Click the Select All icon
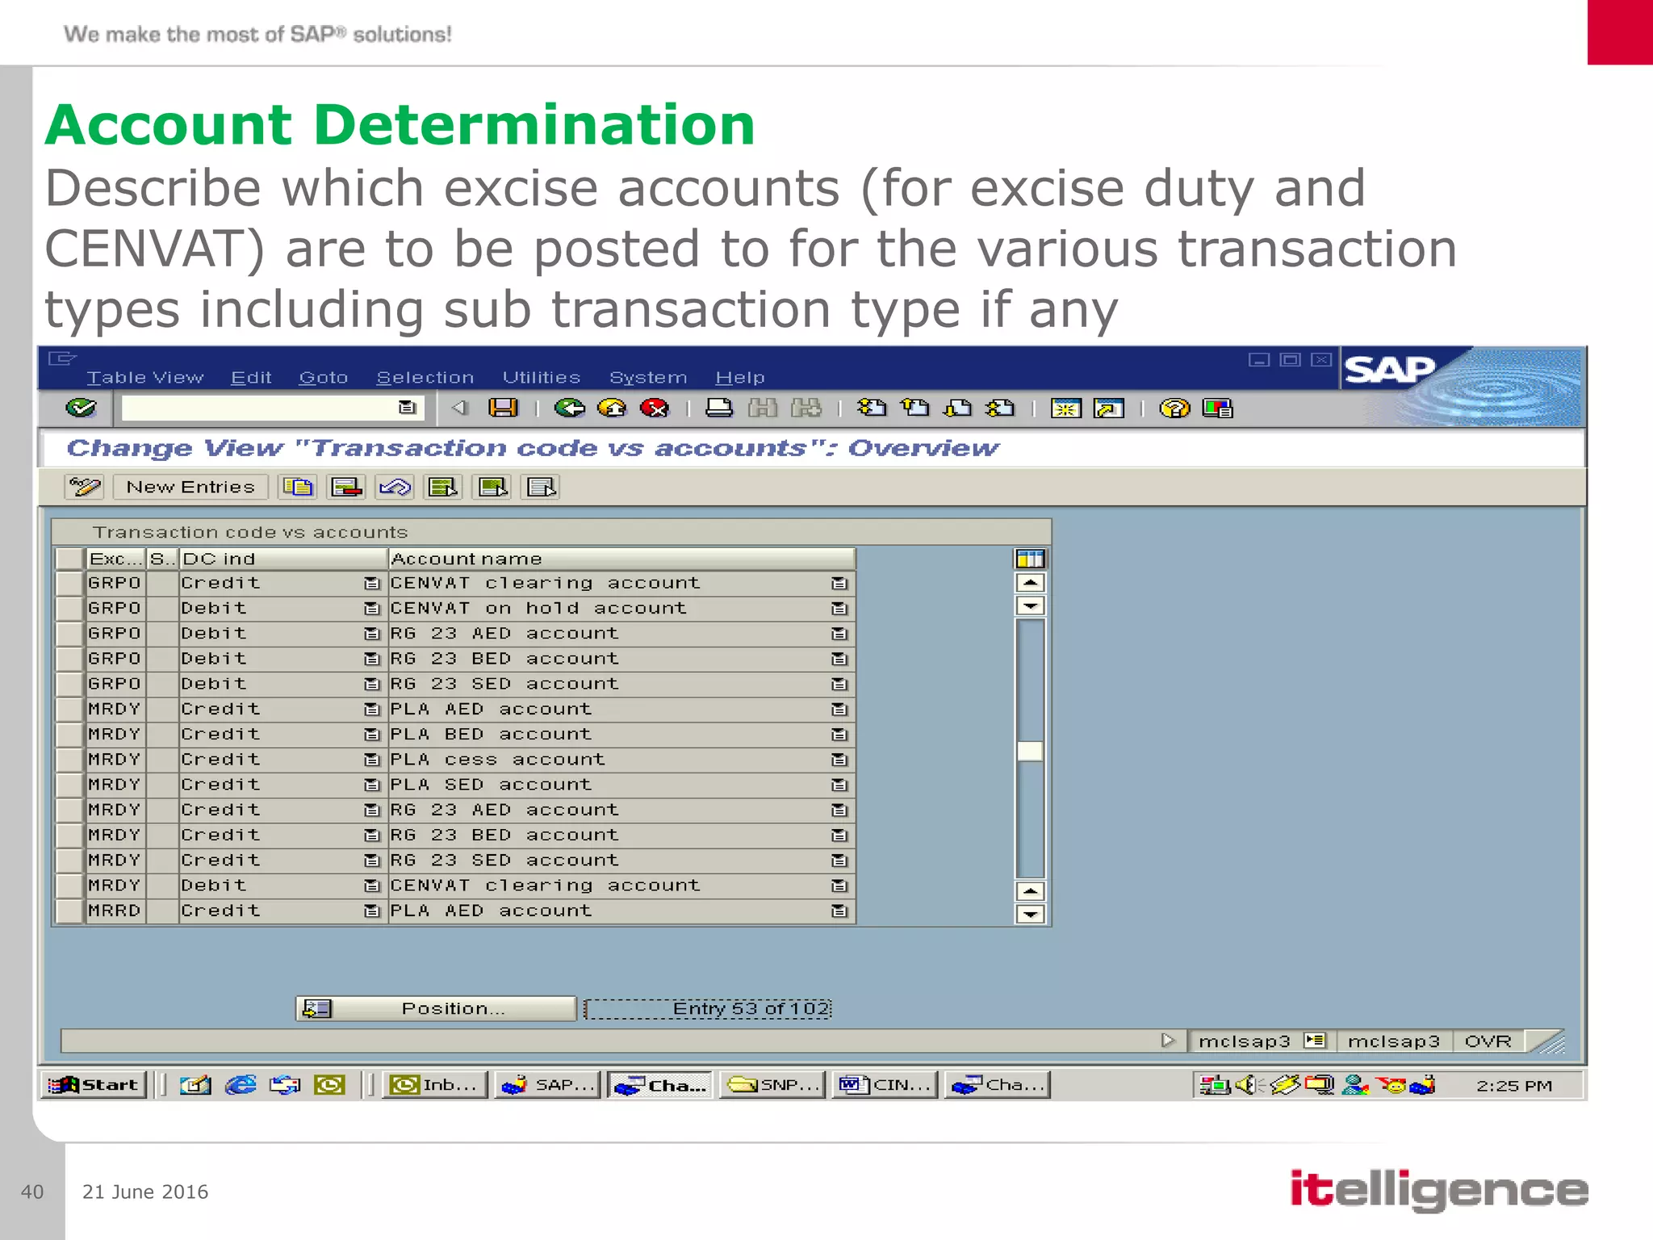1653x1240 pixels. click(443, 487)
